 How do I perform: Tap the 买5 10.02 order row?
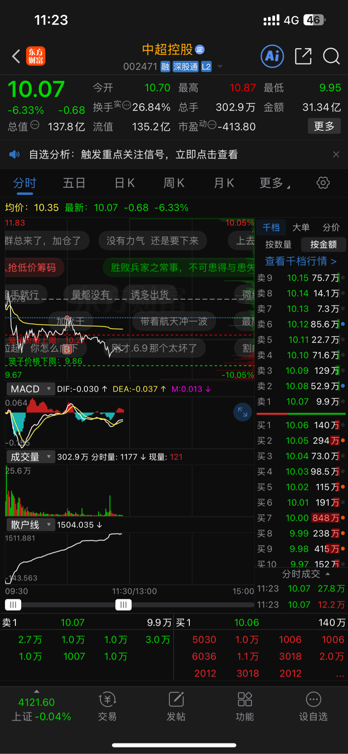click(x=301, y=487)
